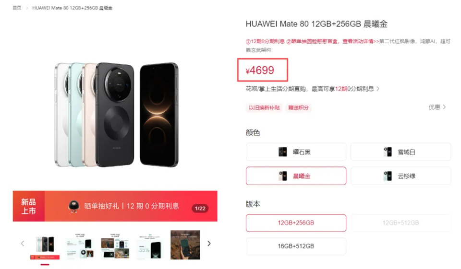Click the 1/22 image counter indicator
Screen dimensions: 461x269
[x=200, y=209]
